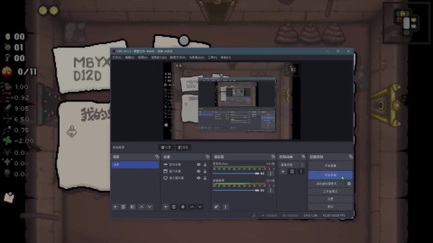The image size is (433, 243).
Task: Select the highlighted scene in Scenes list
Action: [x=135, y=164]
